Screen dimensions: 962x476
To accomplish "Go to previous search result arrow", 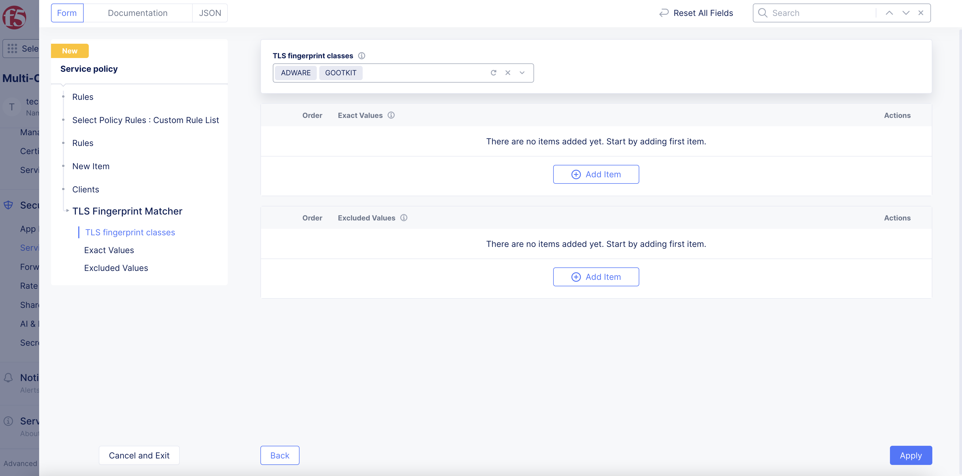I will click(889, 13).
